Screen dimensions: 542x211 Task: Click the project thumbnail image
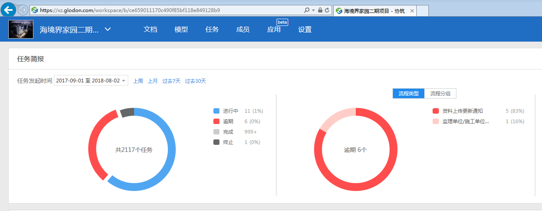pyautogui.click(x=21, y=29)
